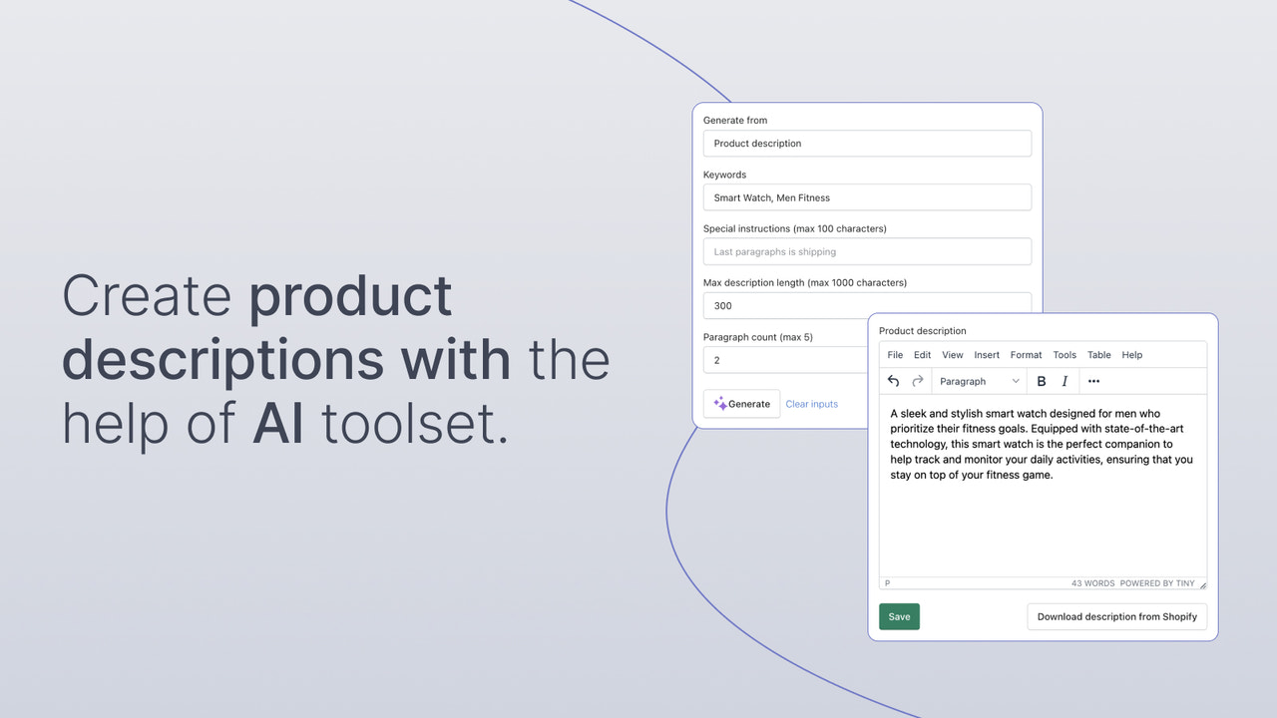Viewport: 1277px width, 718px height.
Task: Select the Keywords input field
Action: 866,196
